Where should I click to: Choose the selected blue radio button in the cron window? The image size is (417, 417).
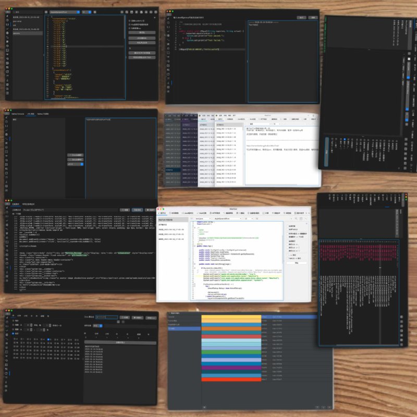tap(14, 334)
